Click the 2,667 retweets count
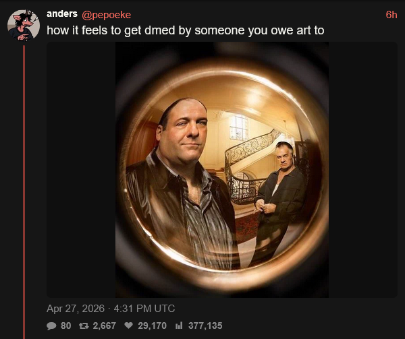 [105, 326]
